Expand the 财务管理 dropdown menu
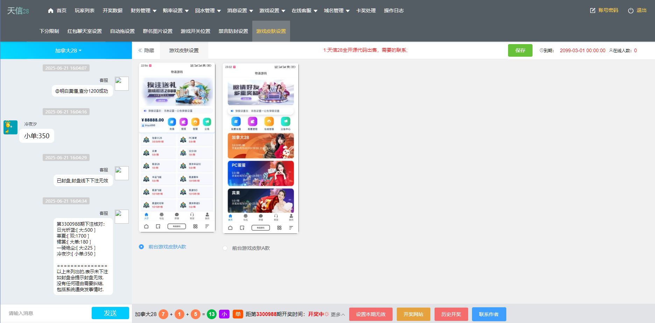 coord(142,10)
